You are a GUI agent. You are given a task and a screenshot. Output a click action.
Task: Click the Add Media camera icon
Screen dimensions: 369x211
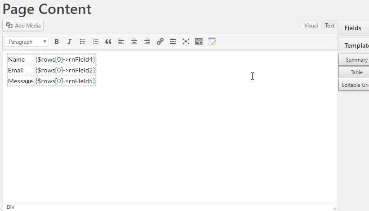[9, 25]
